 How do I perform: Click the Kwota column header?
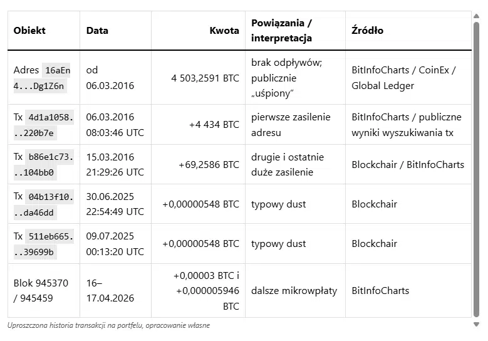click(x=224, y=30)
